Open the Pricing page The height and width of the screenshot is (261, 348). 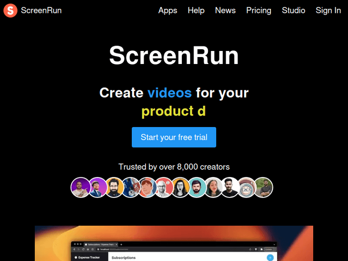point(259,10)
